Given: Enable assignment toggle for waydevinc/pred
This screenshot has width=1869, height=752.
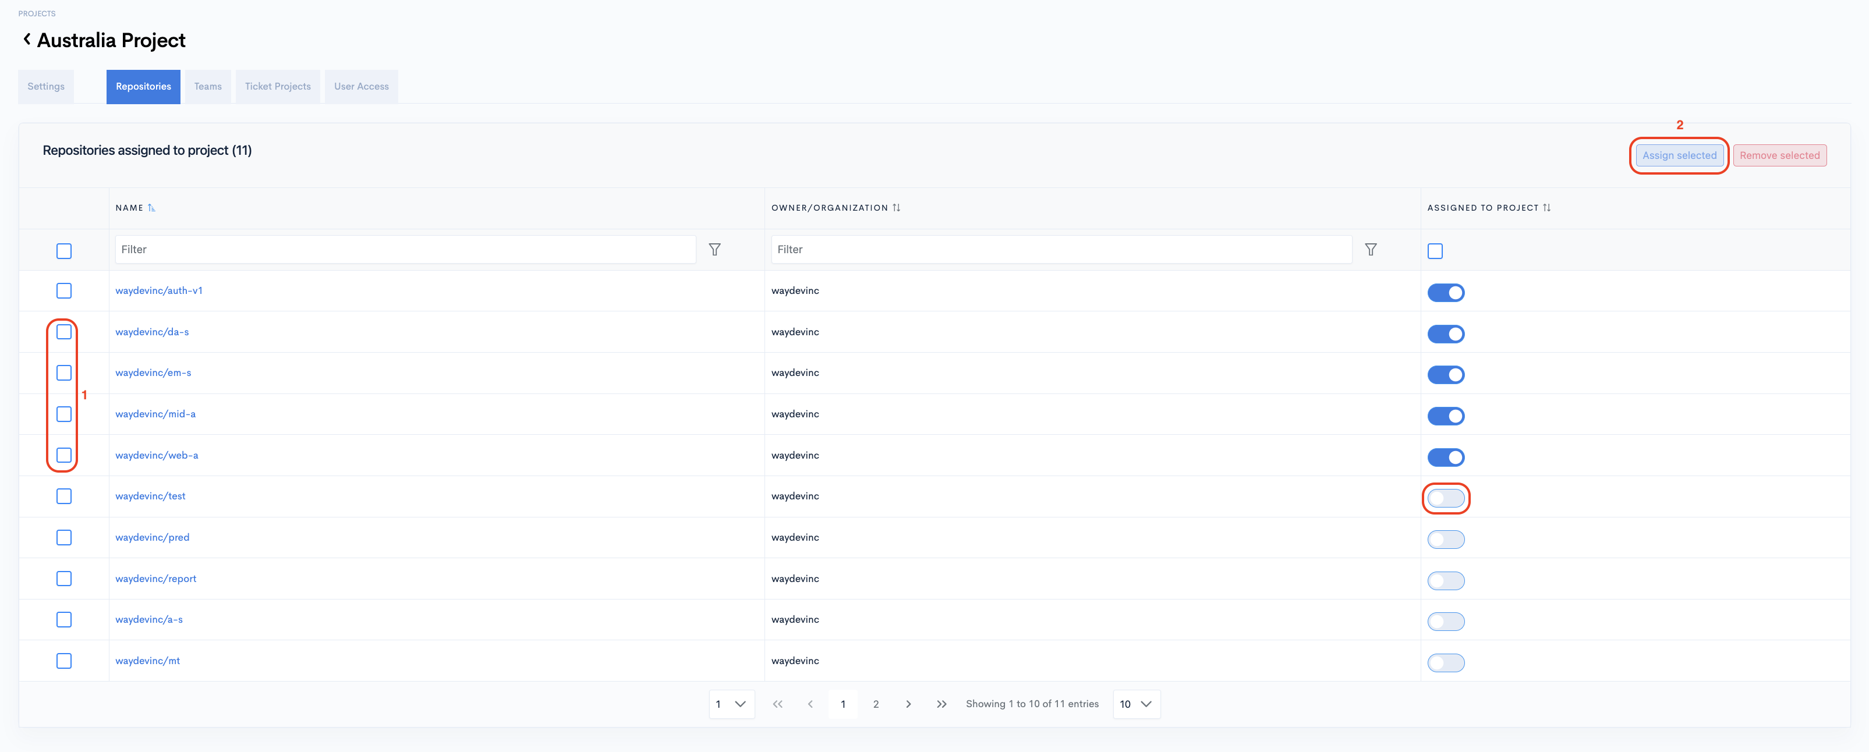Looking at the screenshot, I should (x=1446, y=540).
